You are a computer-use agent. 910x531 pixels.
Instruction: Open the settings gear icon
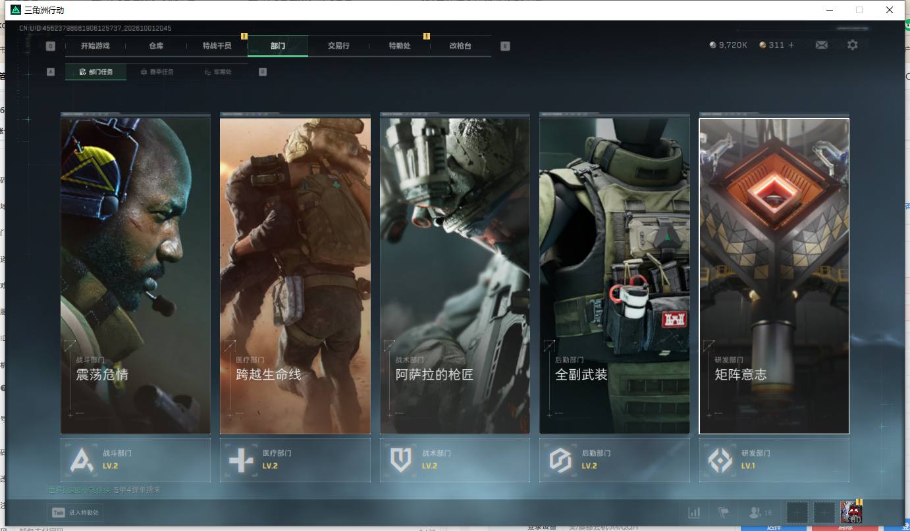click(x=853, y=45)
